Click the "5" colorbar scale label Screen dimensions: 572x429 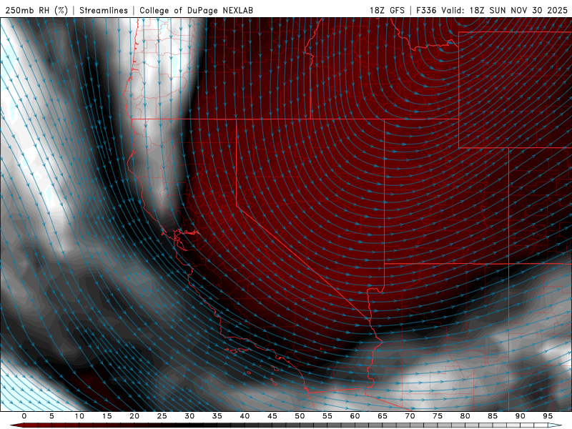(x=51, y=416)
